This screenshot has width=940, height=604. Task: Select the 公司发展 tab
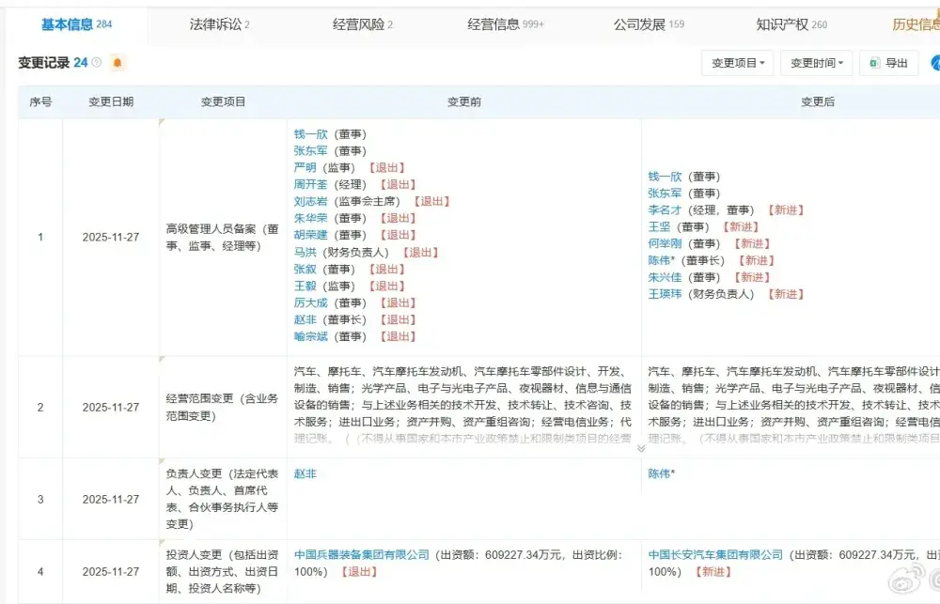648,24
